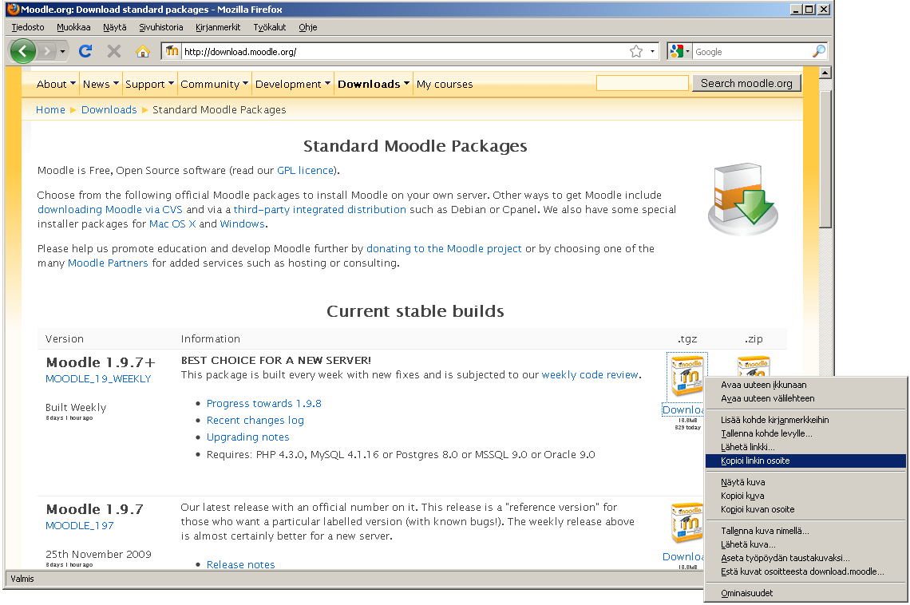Open the GPL licence link
Image resolution: width=910 pixels, height=605 pixels.
pyautogui.click(x=305, y=171)
